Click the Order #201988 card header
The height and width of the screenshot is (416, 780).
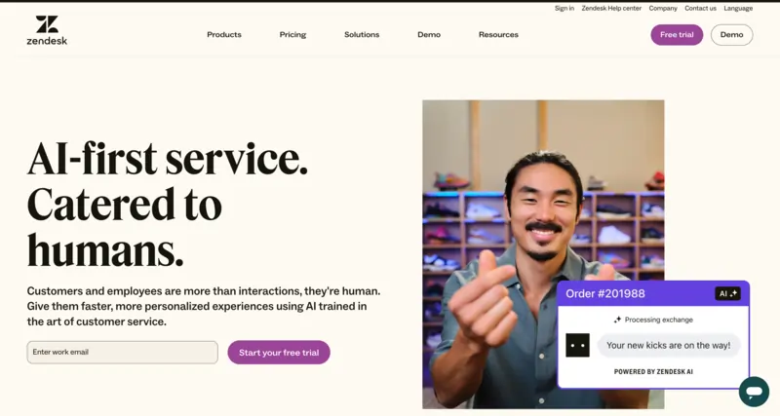pyautogui.click(x=653, y=294)
